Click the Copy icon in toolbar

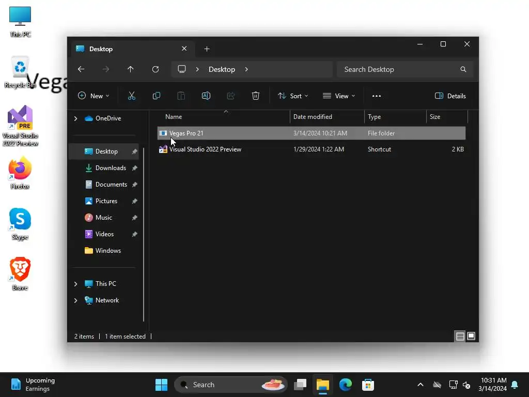[156, 96]
